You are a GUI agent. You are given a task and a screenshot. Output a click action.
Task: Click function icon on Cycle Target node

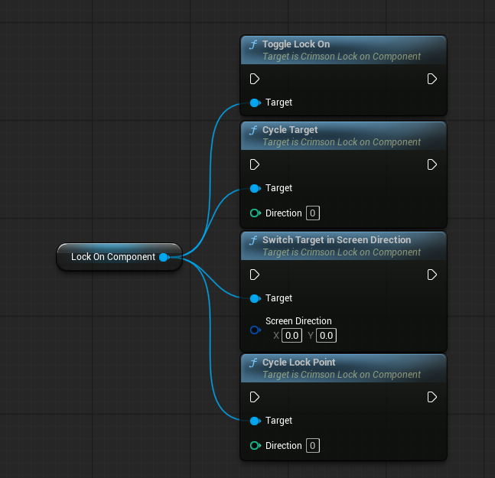(253, 130)
